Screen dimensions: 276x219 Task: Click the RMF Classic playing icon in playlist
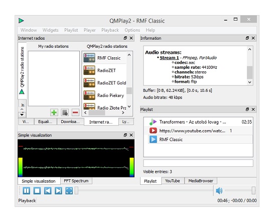tap(153, 139)
